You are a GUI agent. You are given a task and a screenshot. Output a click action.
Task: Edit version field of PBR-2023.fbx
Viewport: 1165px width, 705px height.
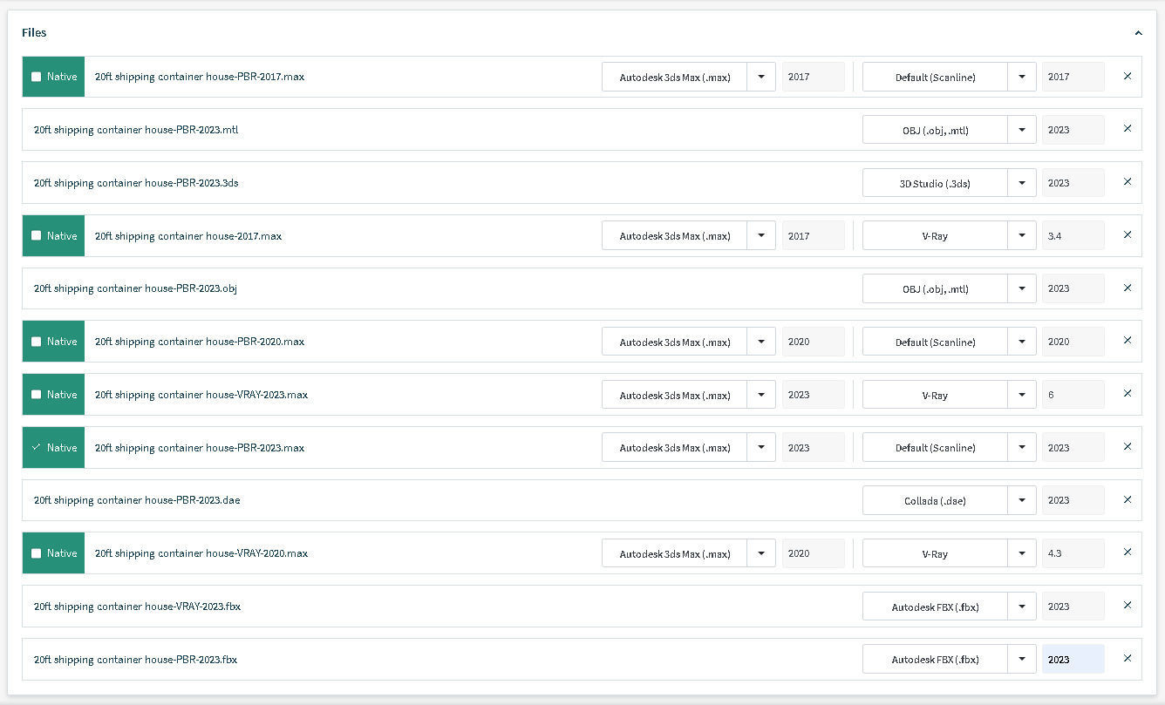(1073, 660)
